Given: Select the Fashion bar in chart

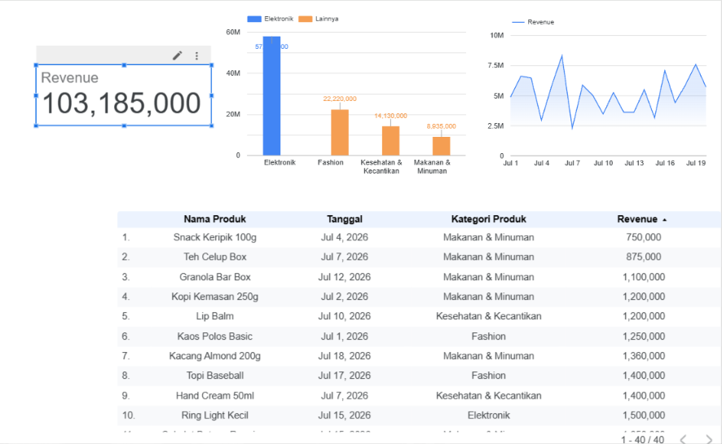Looking at the screenshot, I should coord(340,133).
